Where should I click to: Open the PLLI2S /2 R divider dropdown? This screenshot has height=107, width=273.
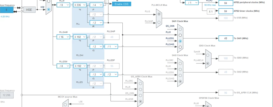point(96,83)
